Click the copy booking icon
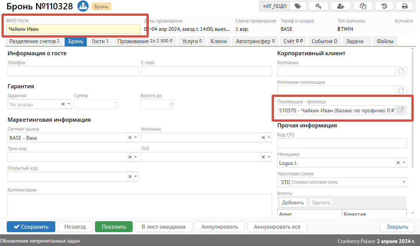The width and height of the screenshot is (420, 246). click(x=363, y=6)
